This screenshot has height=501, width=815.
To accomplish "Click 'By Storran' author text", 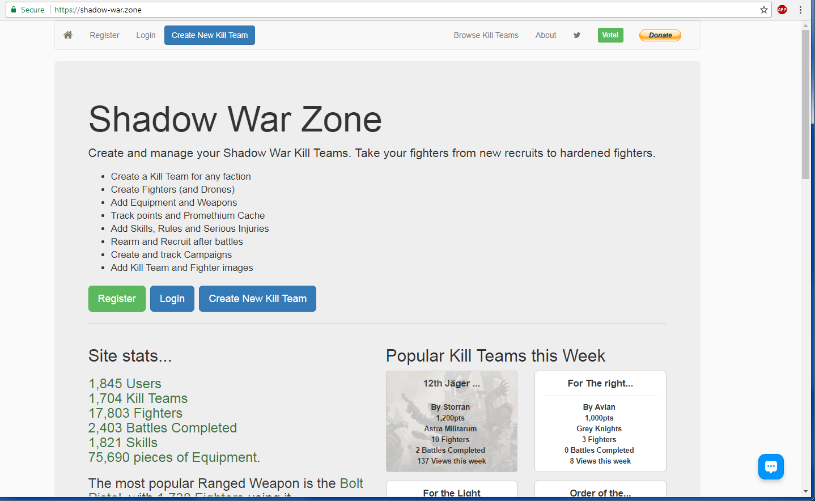I will click(x=451, y=407).
